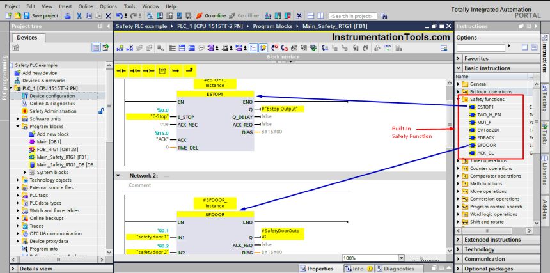Insert a normally open contact
Viewport: 550px width, 273px height.
point(121,71)
